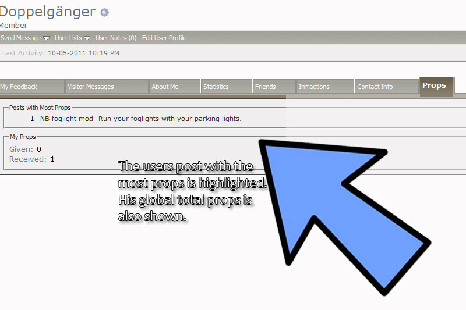Screen dimensions: 466x310
Task: Open the Contact Info tab
Action: point(375,87)
